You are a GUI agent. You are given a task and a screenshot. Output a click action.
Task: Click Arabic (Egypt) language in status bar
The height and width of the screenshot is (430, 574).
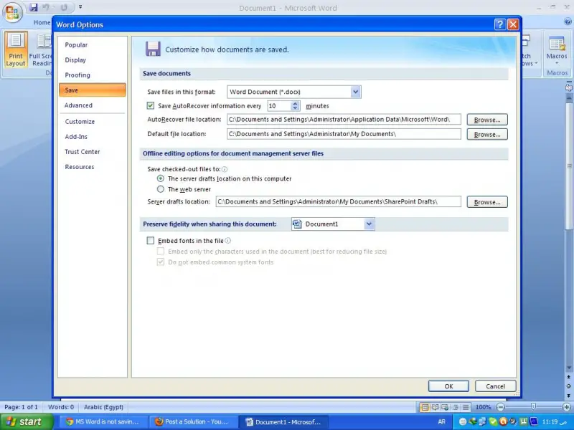tap(103, 407)
